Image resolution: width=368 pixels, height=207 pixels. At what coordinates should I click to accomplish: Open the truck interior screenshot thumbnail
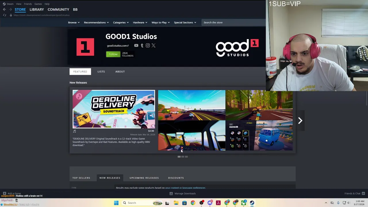click(x=192, y=136)
